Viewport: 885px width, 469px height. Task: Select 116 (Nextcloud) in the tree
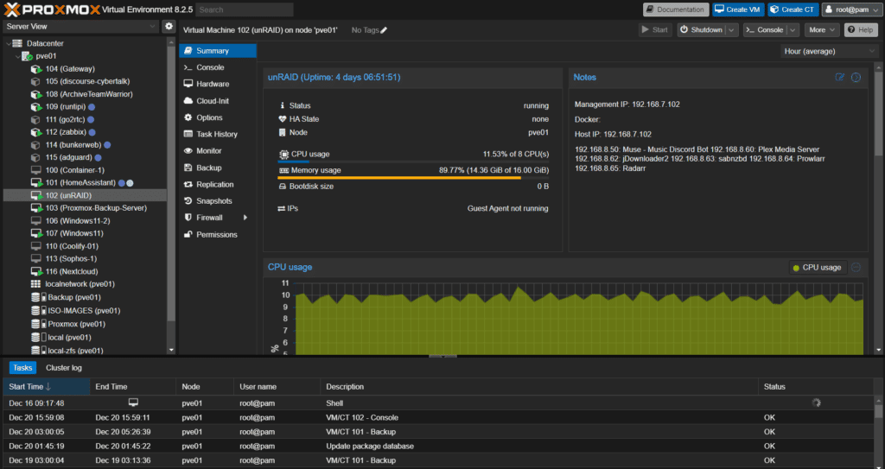[x=85, y=271]
